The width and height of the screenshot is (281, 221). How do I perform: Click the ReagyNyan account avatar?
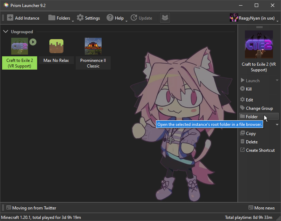click(x=234, y=18)
